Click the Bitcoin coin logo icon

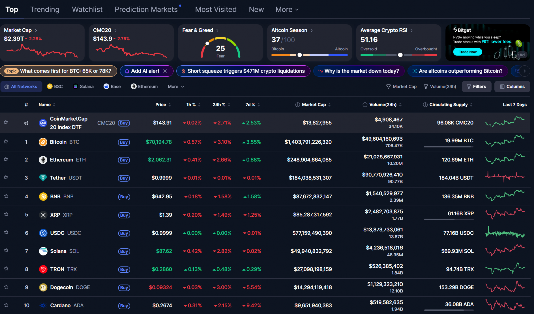(x=43, y=142)
